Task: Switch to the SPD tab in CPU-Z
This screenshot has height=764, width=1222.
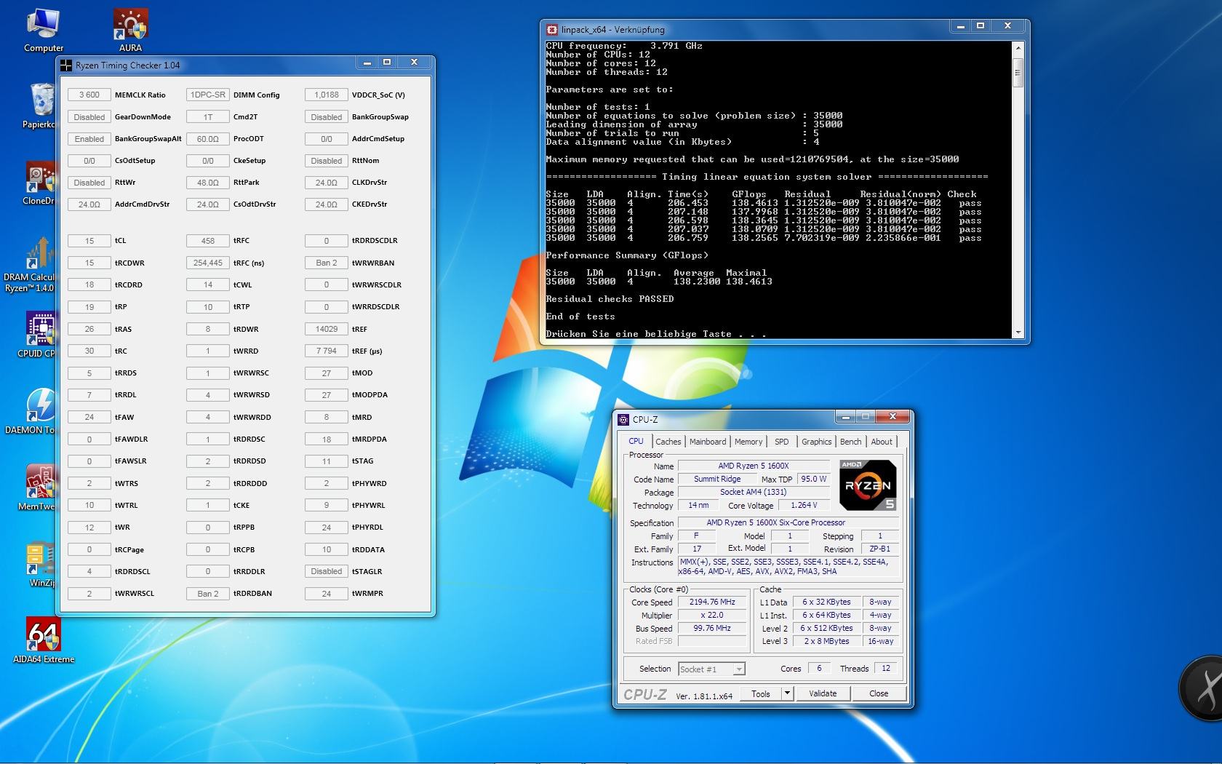Action: (x=782, y=442)
